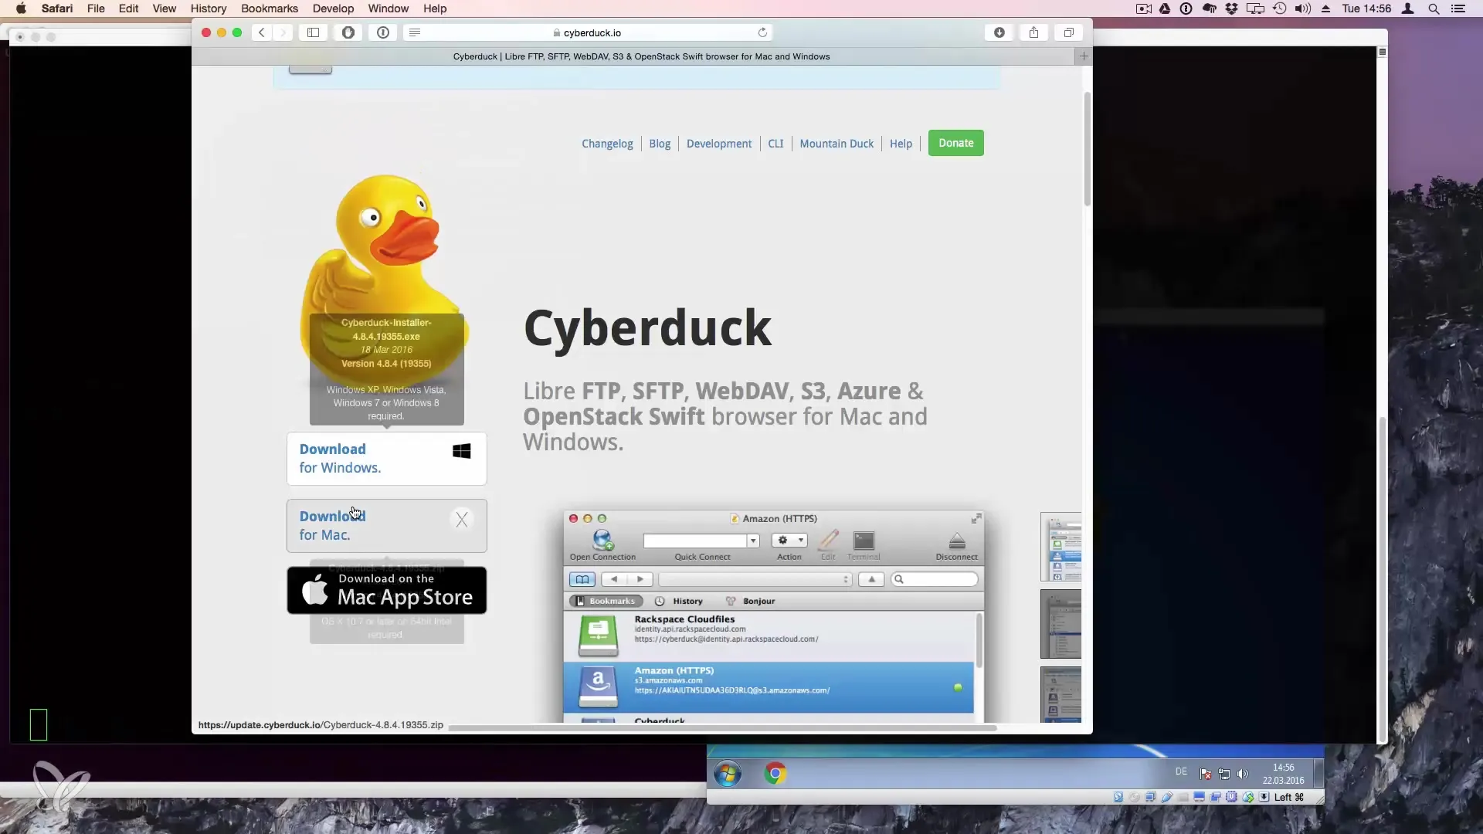Open Spotlight search in the menu bar
Viewport: 1483px width, 834px height.
pos(1434,8)
